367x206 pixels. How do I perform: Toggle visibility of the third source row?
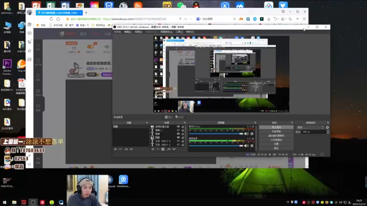tap(178, 134)
